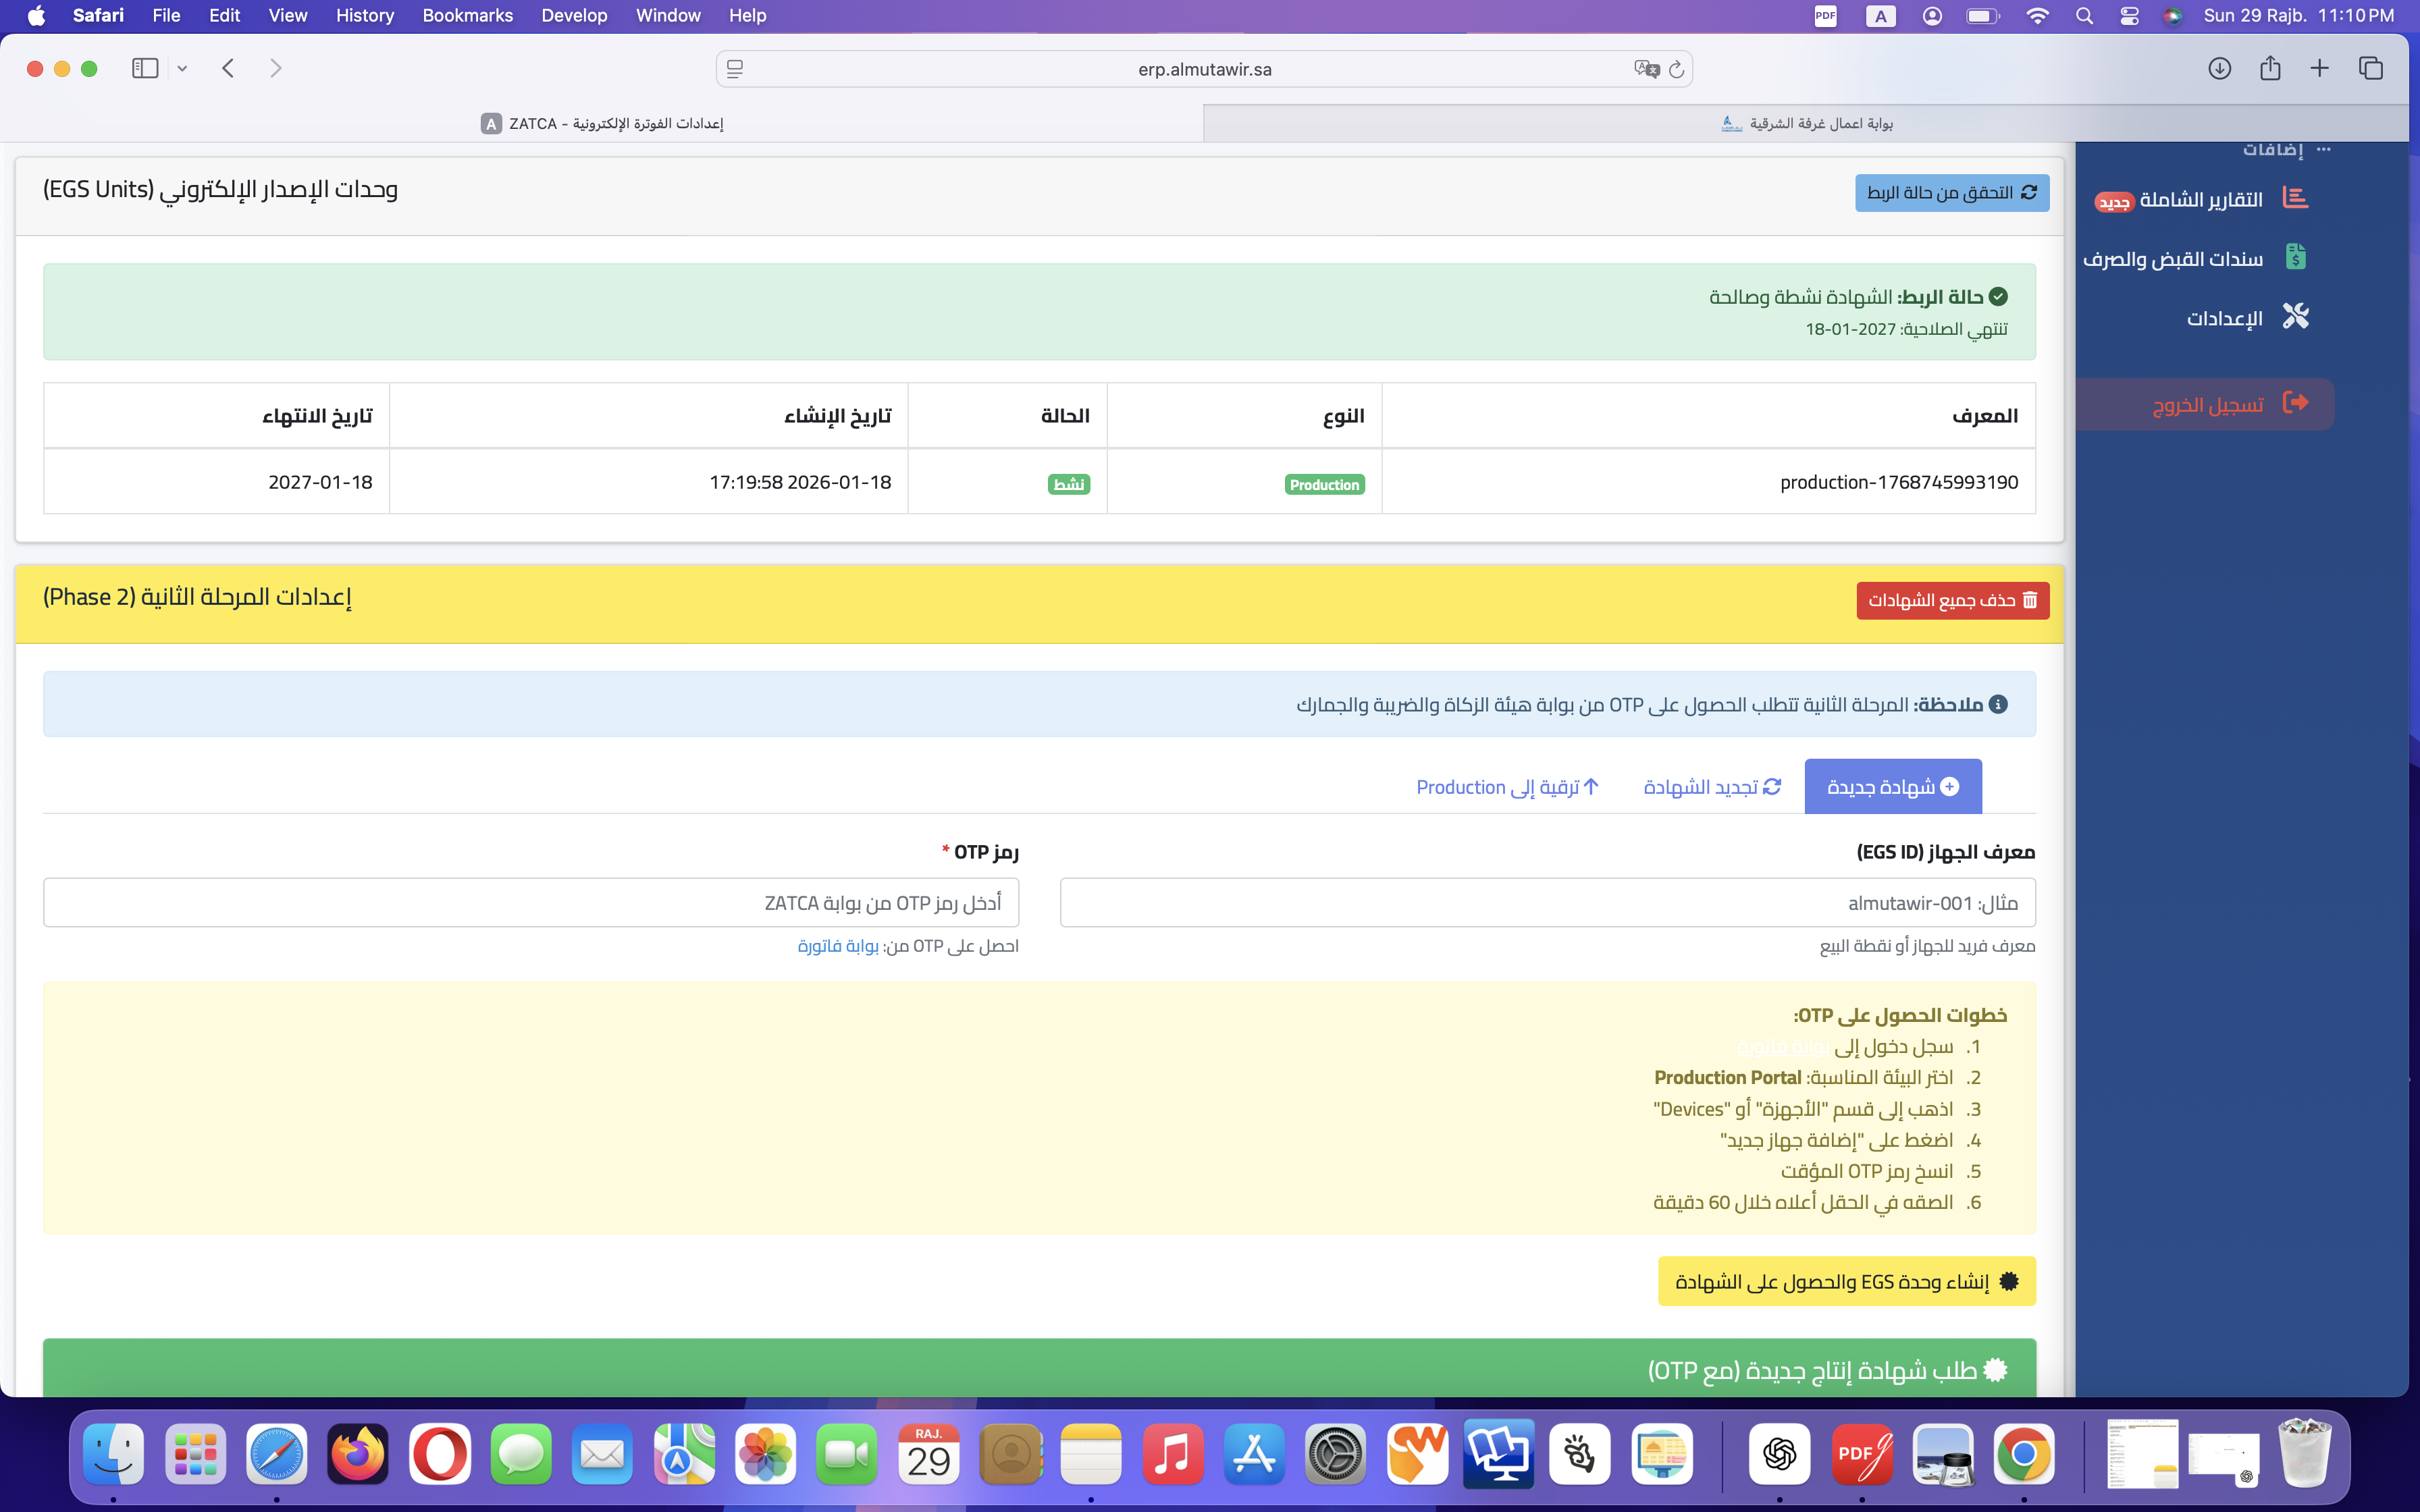Open Control Center from the menu bar
2420x1512 pixels.
(x=2130, y=15)
